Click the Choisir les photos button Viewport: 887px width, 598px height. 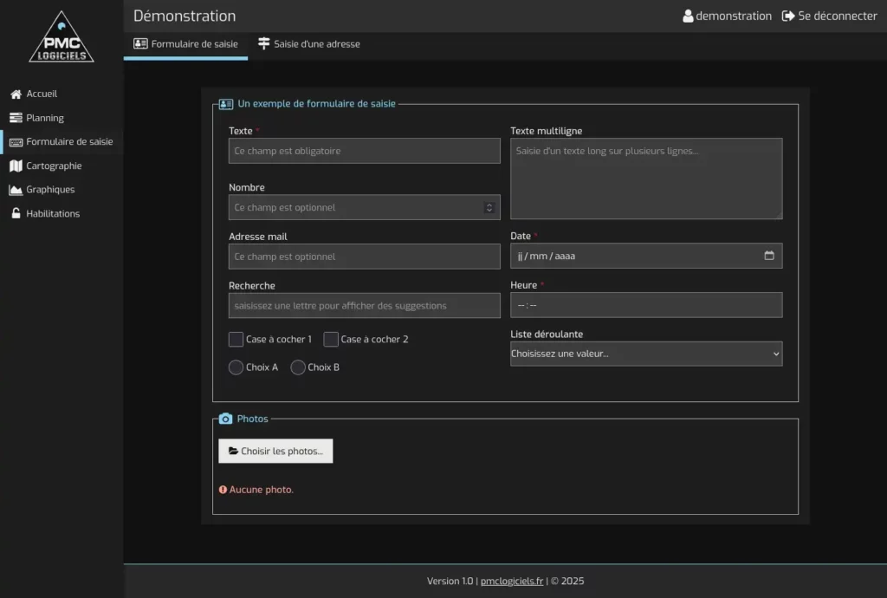[275, 451]
